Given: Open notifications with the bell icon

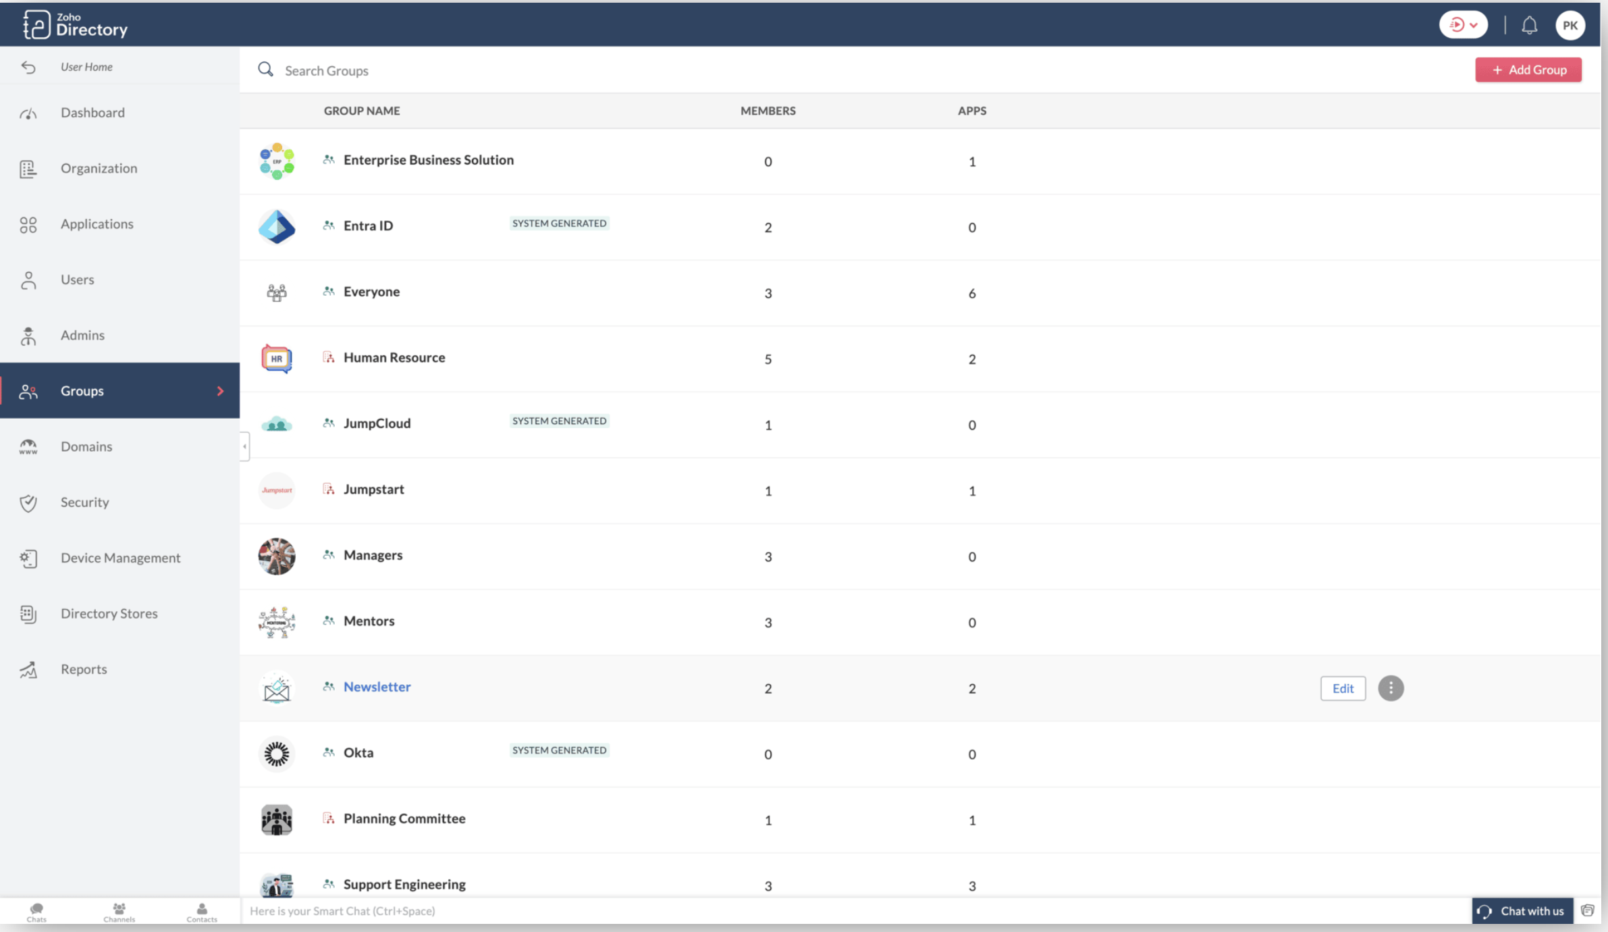Looking at the screenshot, I should tap(1530, 25).
